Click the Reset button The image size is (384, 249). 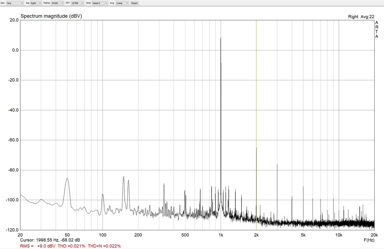click(134, 3)
